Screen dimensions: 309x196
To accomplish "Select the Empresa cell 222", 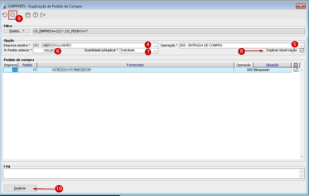I will click(11, 70).
